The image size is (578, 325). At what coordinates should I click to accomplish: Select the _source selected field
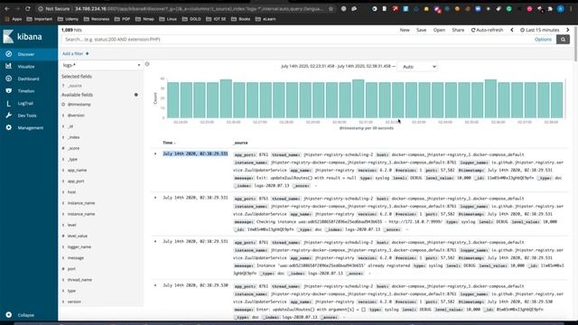[x=75, y=86]
